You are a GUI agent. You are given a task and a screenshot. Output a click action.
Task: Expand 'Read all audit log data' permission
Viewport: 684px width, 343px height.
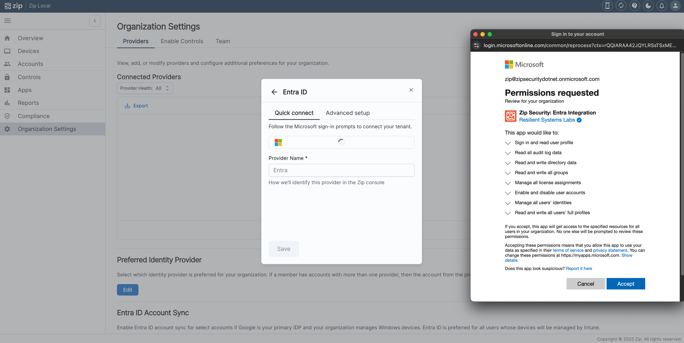(508, 153)
